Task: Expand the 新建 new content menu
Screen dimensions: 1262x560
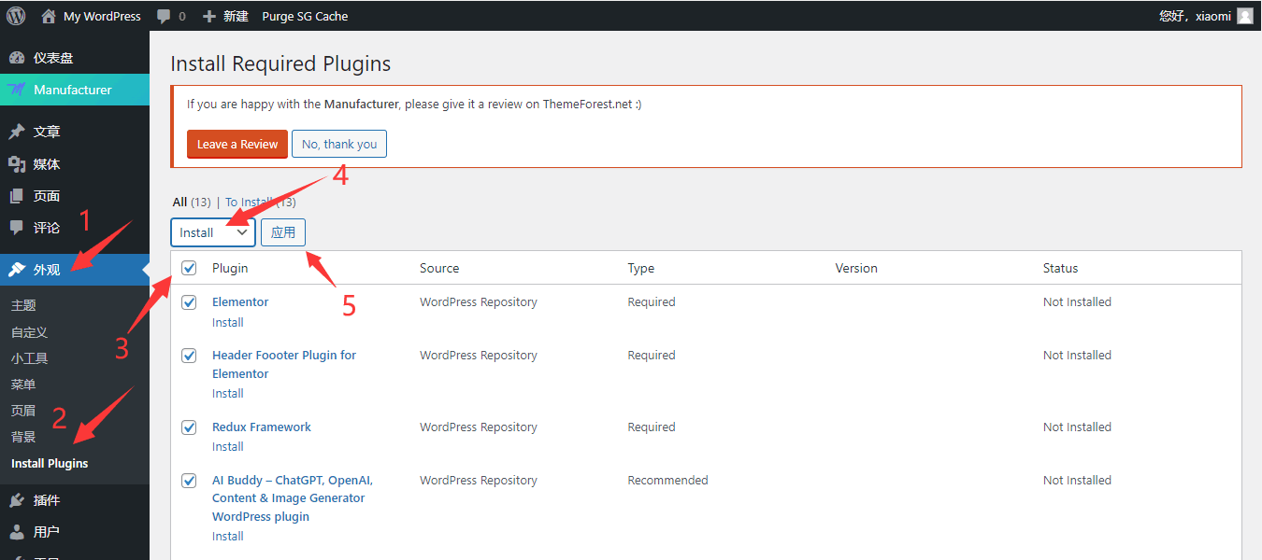Action: pyautogui.click(x=225, y=16)
